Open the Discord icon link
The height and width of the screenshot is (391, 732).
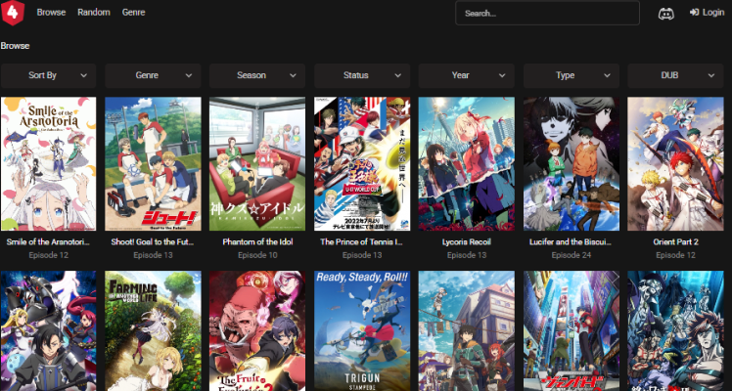[x=665, y=13]
